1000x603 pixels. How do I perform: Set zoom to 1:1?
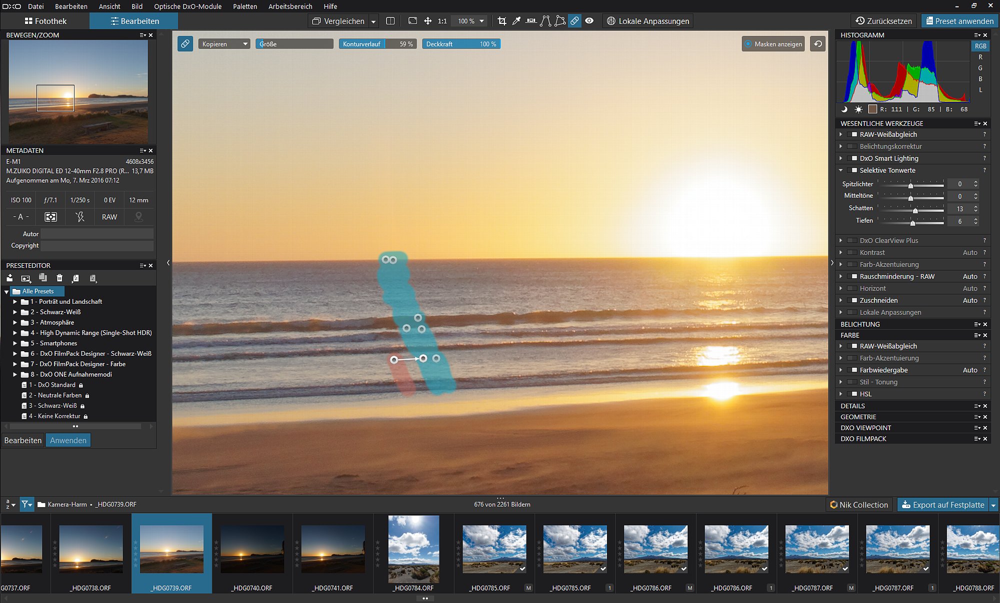pos(442,21)
